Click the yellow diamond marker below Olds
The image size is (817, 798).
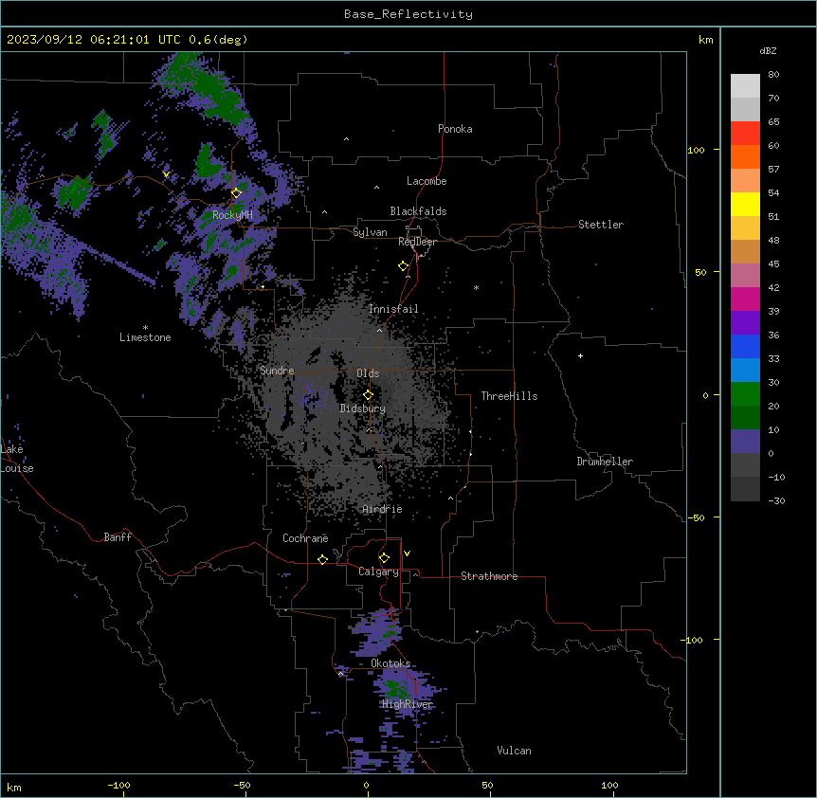click(369, 395)
